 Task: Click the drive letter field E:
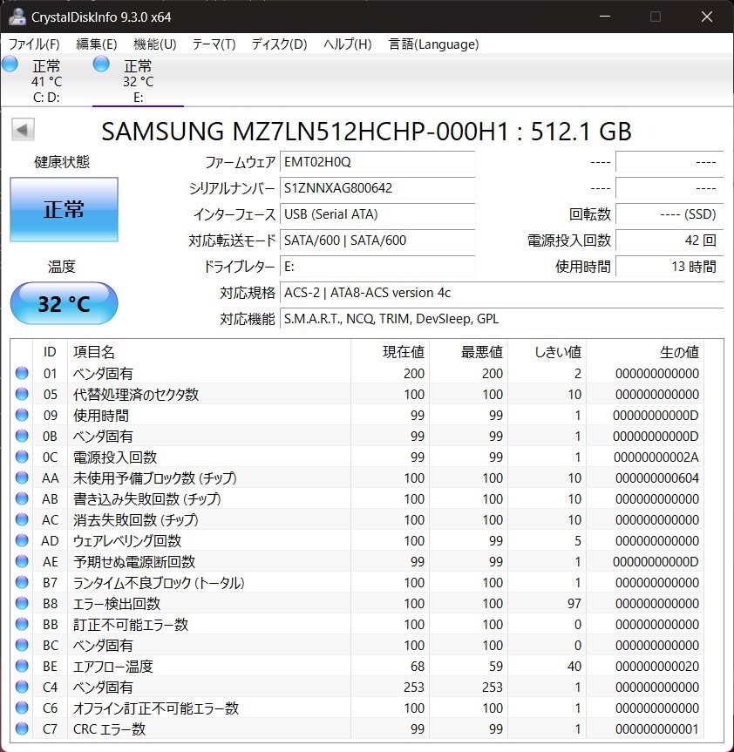[x=377, y=266]
